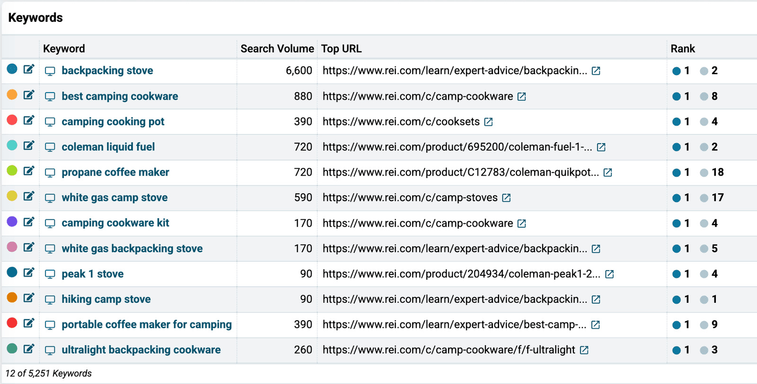This screenshot has height=384, width=757.
Task: Open the ultralight backpacking cookware keyword
Action: [x=141, y=350]
